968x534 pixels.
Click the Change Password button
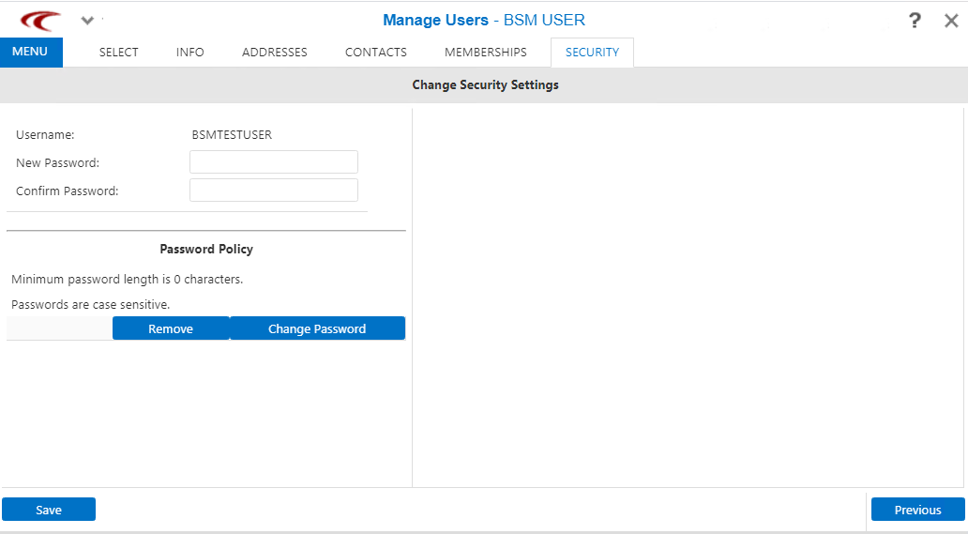(317, 328)
